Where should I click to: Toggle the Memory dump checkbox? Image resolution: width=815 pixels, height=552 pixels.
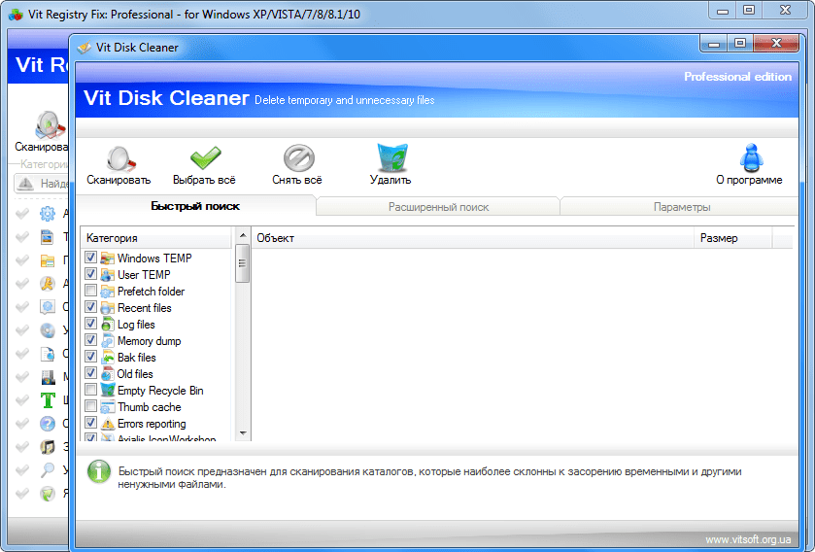pos(91,340)
